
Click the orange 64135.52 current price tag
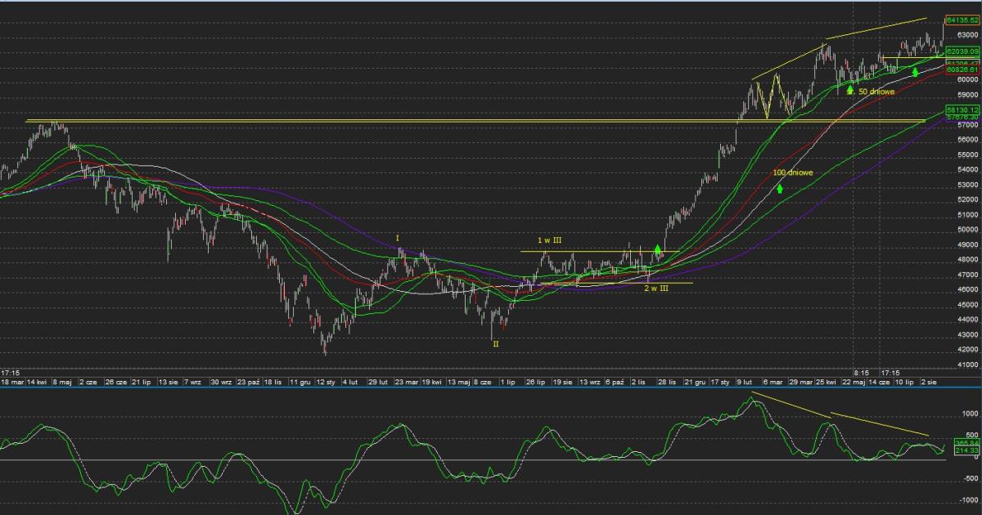click(x=962, y=20)
